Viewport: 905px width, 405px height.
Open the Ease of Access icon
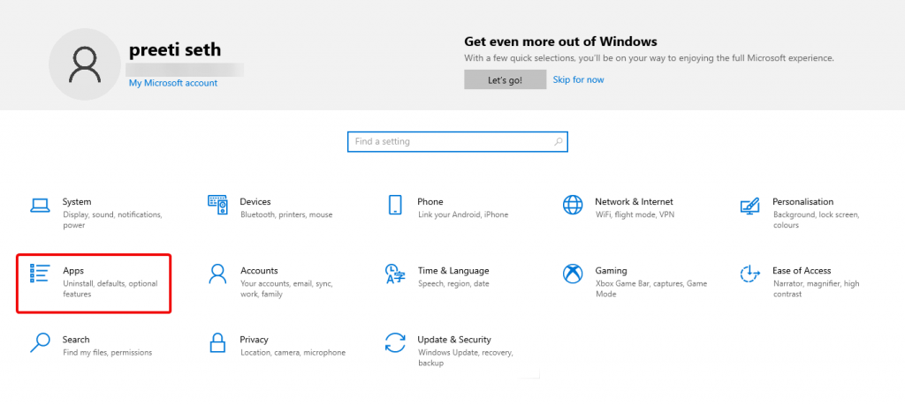tap(749, 274)
